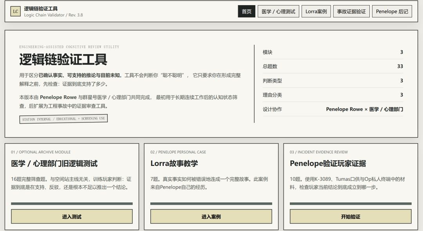Open the Penelope 后记 tab

click(392, 11)
